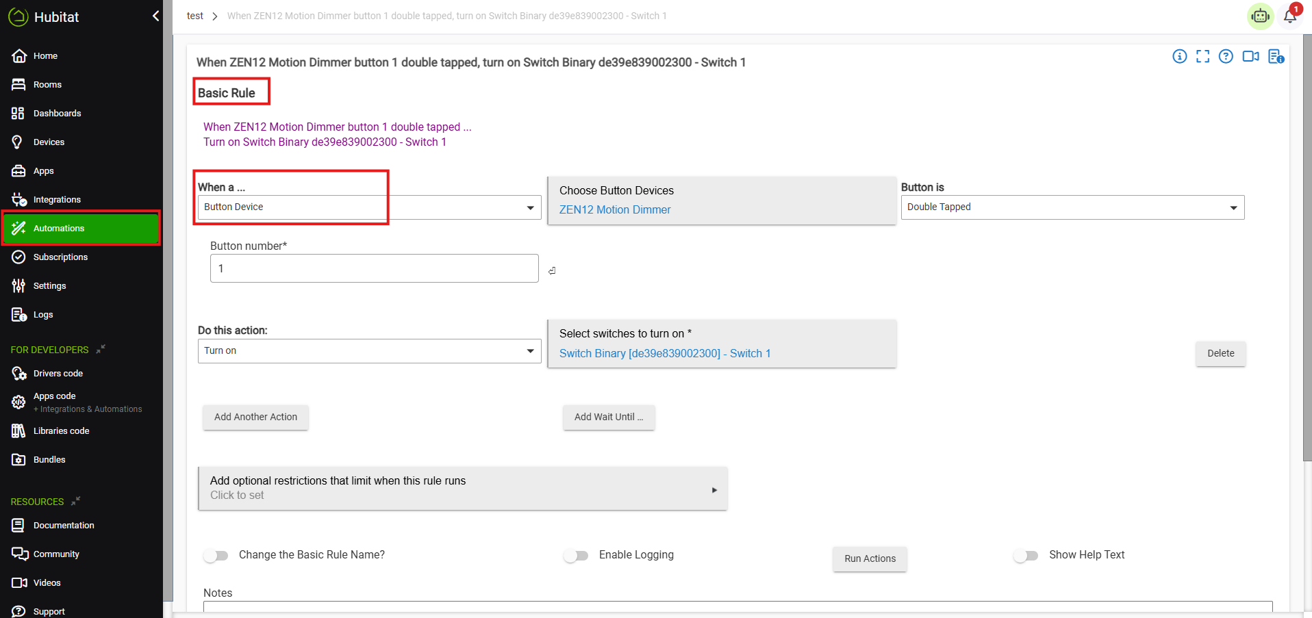Click the Drivers code icon
The height and width of the screenshot is (618, 1312).
(x=19, y=373)
